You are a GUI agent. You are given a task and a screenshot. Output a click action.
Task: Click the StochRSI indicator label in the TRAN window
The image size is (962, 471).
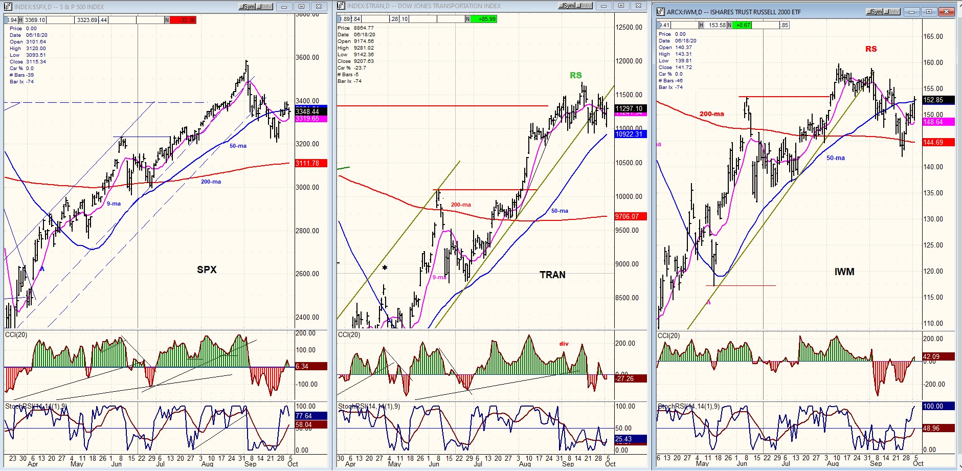(369, 406)
